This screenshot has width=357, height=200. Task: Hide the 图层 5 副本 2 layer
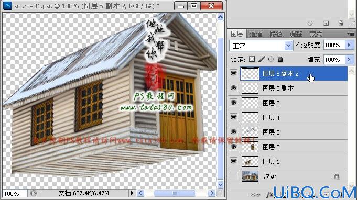pos(233,73)
